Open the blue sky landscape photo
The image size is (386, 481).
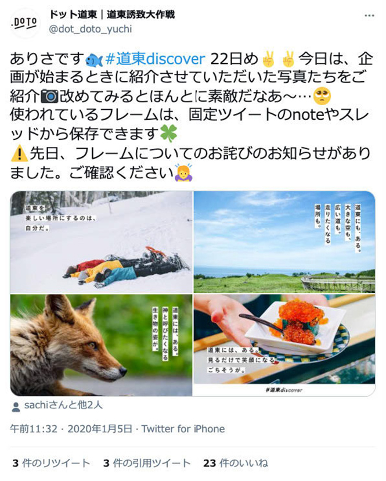pos(284,242)
